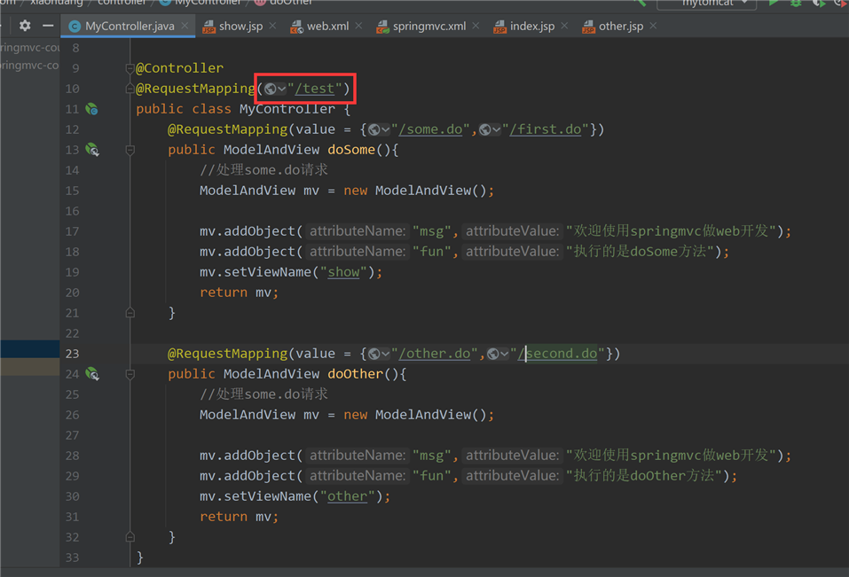Click the JSP file icon on index.jsp tab
The image size is (849, 577).
pos(499,27)
